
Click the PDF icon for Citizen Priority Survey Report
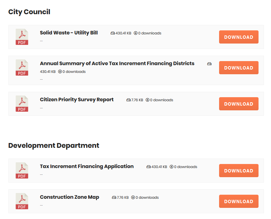click(22, 104)
